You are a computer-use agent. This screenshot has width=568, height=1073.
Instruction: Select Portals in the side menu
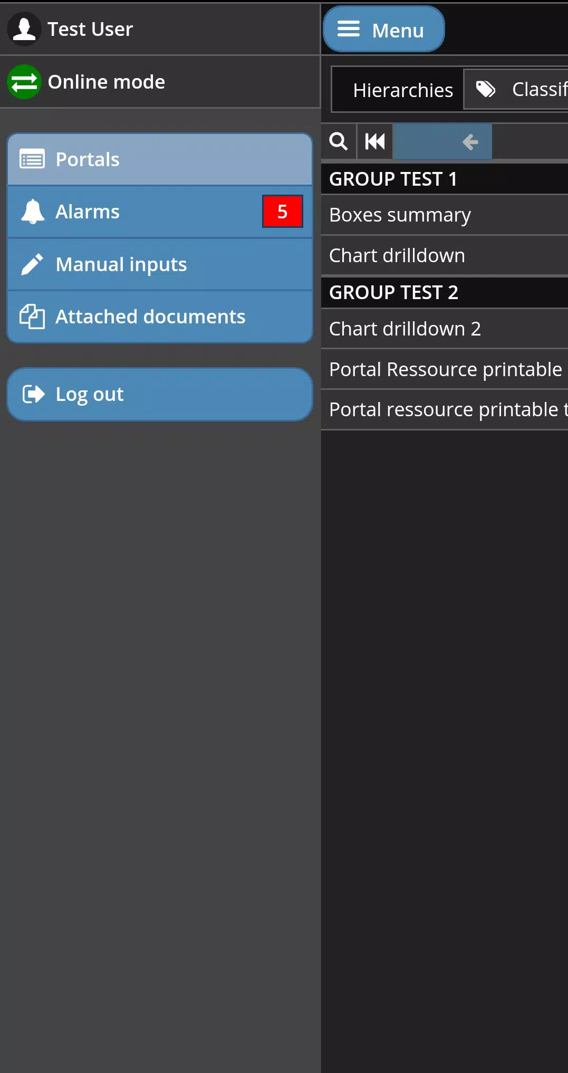(160, 159)
